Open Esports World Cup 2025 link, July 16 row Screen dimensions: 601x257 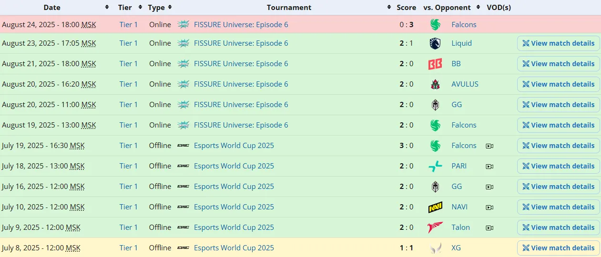click(234, 187)
